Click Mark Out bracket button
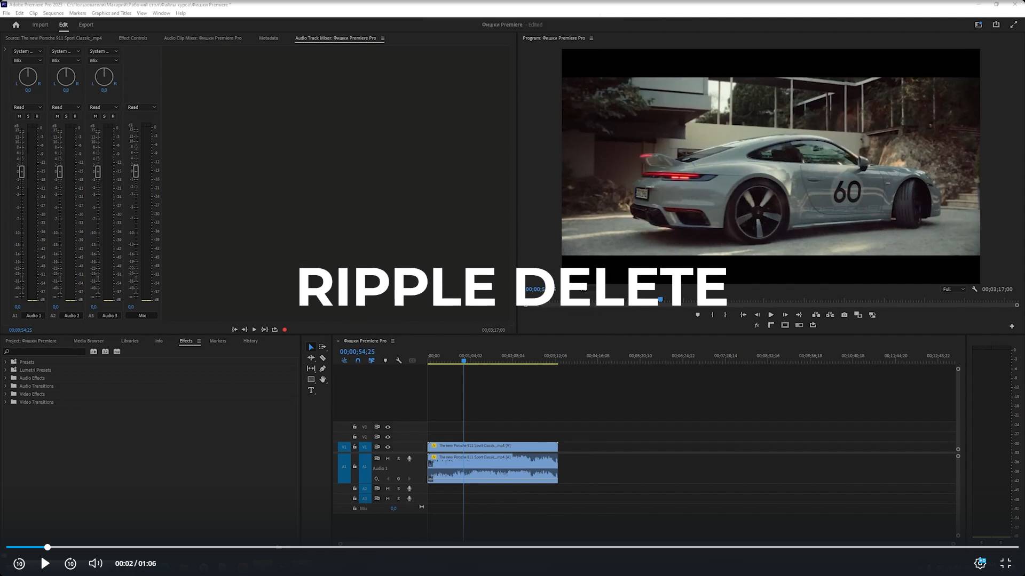This screenshot has height=576, width=1025. click(725, 315)
